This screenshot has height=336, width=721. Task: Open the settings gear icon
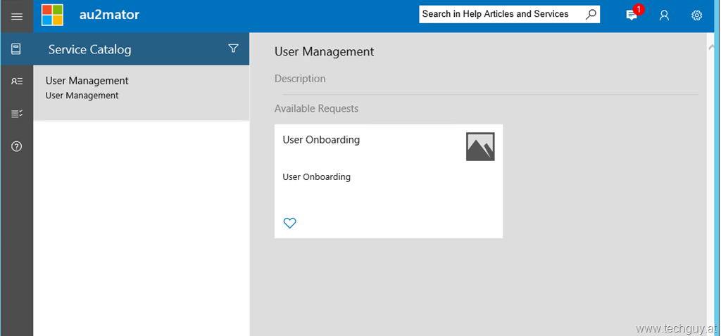point(696,15)
